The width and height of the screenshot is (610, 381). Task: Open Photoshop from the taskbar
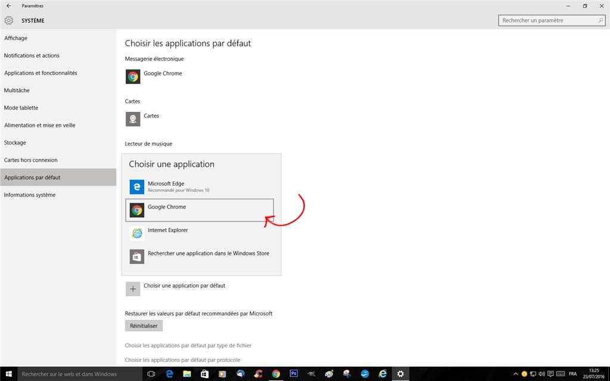pyautogui.click(x=294, y=374)
